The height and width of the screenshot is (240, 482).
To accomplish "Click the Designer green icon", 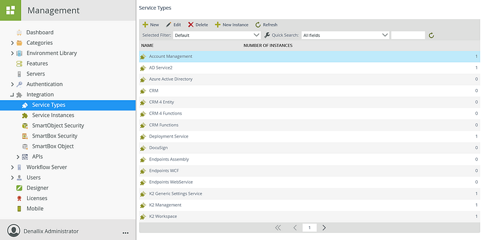I will pyautogui.click(x=19, y=188).
